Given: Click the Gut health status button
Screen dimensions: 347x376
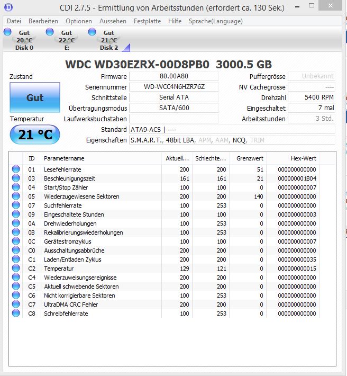Looking at the screenshot, I should (x=35, y=97).
